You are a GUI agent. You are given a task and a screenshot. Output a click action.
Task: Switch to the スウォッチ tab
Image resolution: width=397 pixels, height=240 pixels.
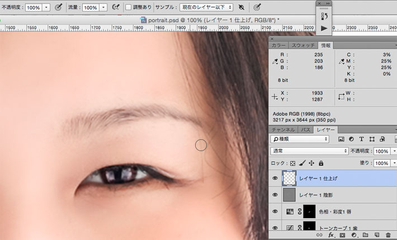coord(304,45)
